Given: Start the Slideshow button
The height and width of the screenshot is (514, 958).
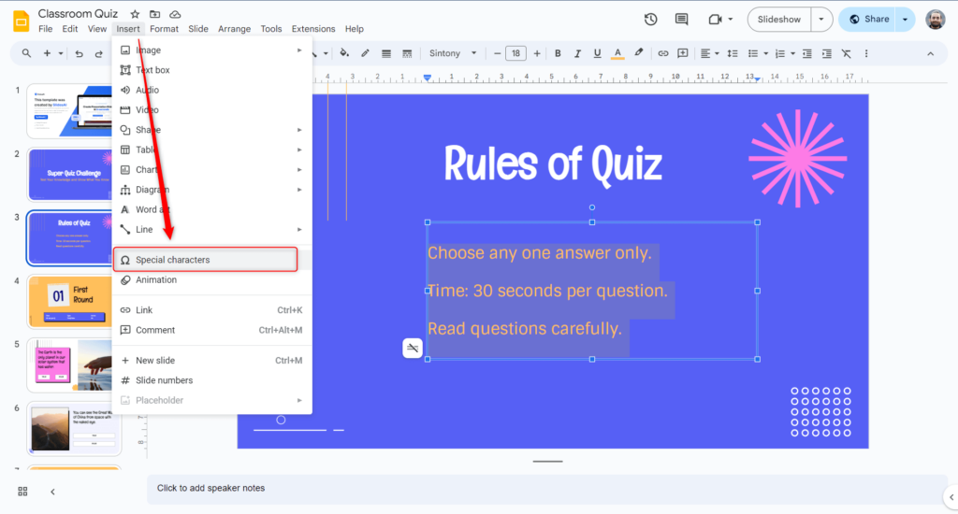Looking at the screenshot, I should click(778, 19).
